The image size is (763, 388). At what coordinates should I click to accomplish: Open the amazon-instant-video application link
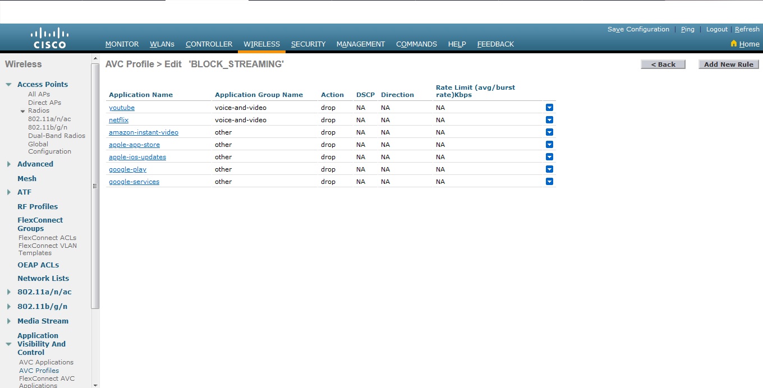tap(144, 132)
